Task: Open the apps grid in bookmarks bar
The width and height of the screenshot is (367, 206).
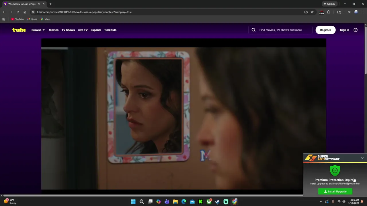Action: coord(4,19)
